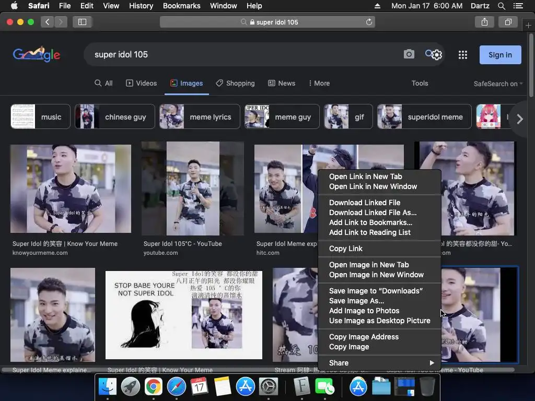535x401 pixels.
Task: Expand the More search categories
Action: coord(319,83)
